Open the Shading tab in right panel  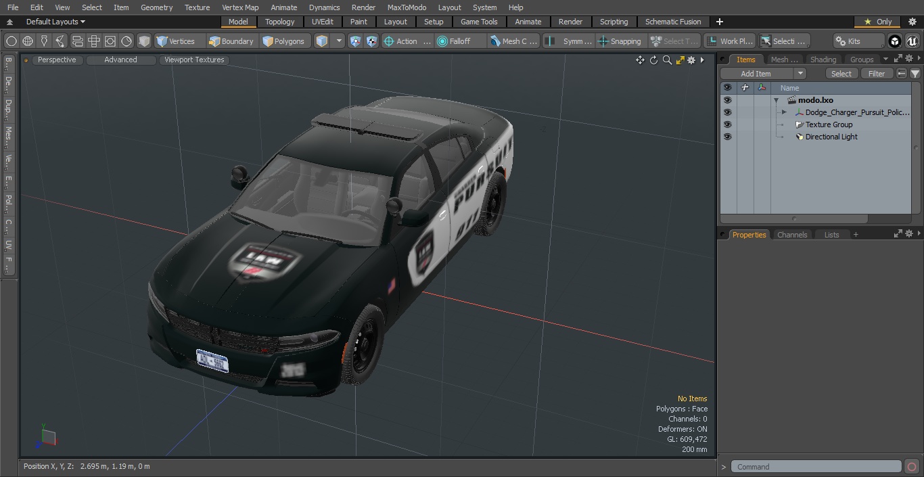coord(823,60)
